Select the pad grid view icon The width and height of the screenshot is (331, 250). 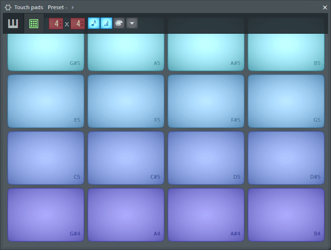(34, 24)
